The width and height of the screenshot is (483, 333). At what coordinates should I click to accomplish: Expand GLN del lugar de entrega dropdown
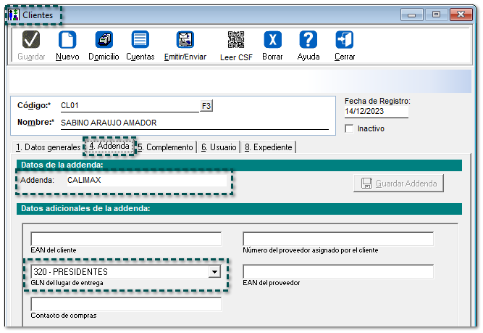[214, 272]
